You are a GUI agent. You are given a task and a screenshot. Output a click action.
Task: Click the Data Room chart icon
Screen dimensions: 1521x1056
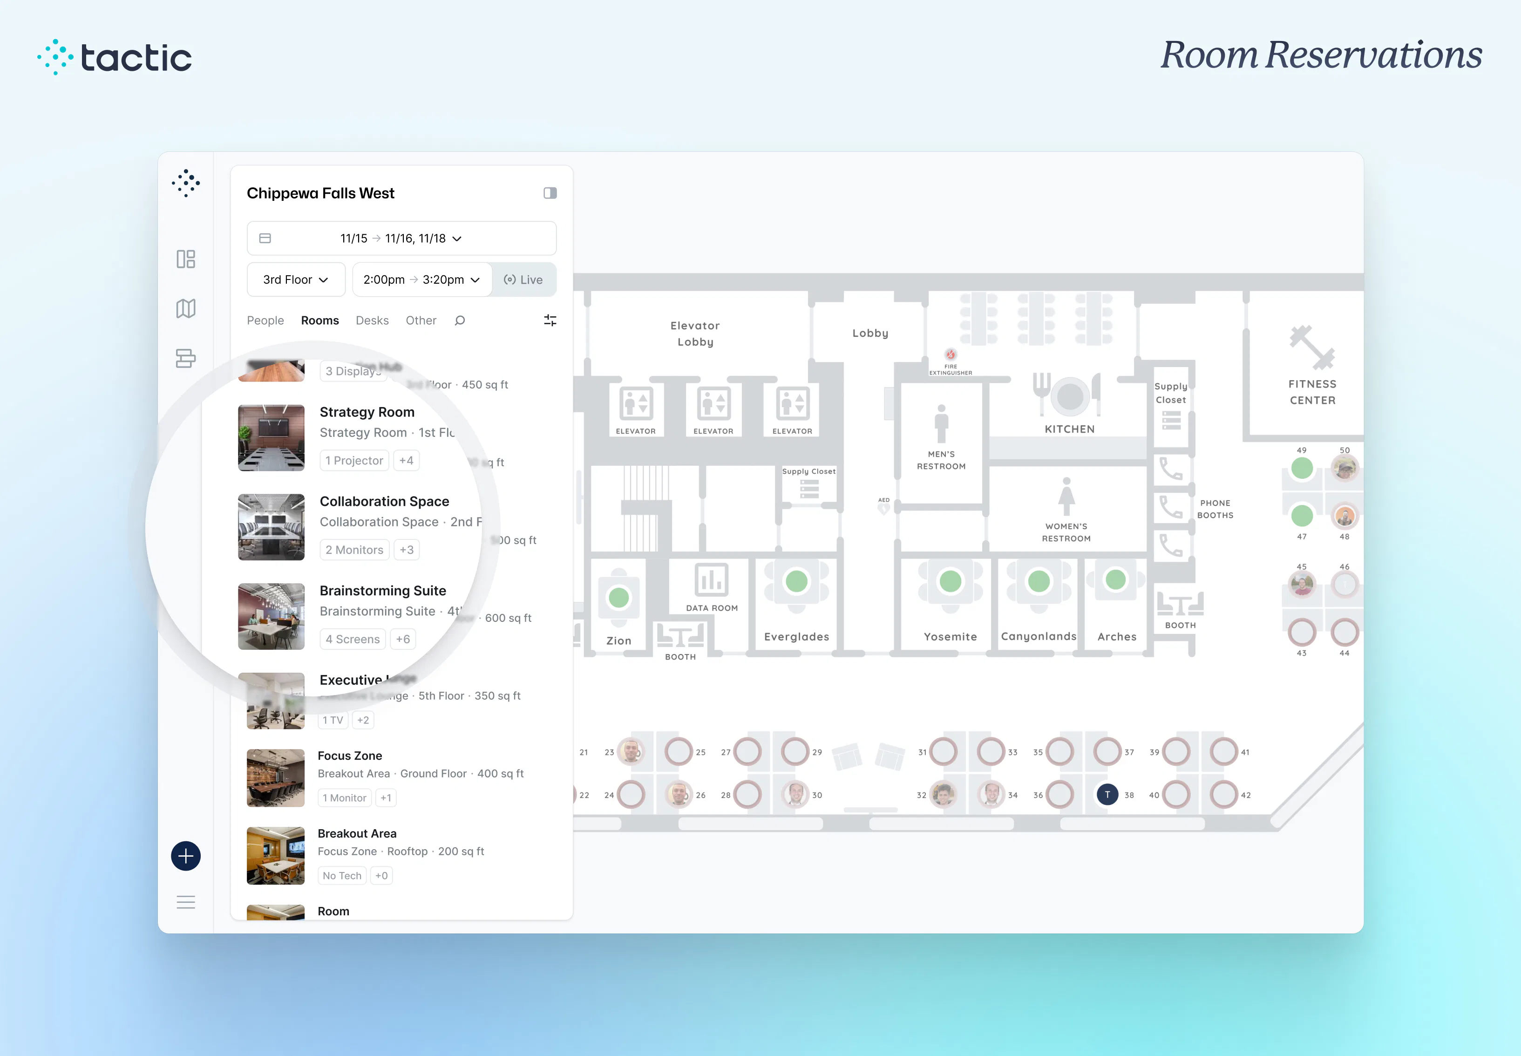[x=712, y=580]
